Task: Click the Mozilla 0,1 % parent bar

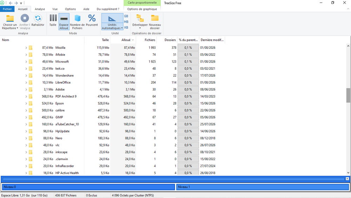Action: (x=188, y=48)
